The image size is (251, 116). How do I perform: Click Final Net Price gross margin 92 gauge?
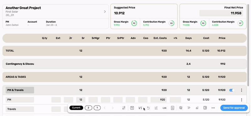click(203, 23)
